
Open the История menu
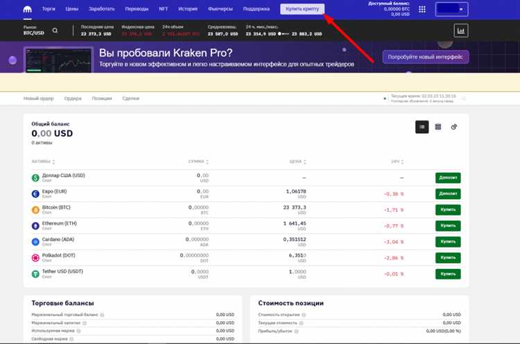(188, 9)
